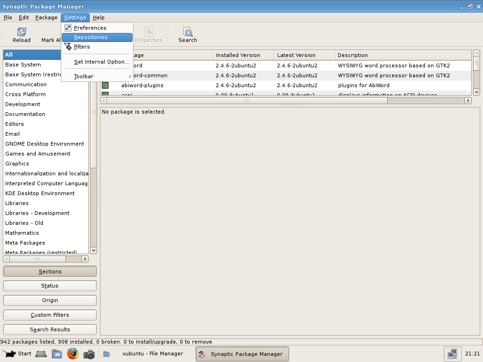The height and width of the screenshot is (362, 483).
Task: Click the package list scroll-up arrow
Action: coord(476,53)
